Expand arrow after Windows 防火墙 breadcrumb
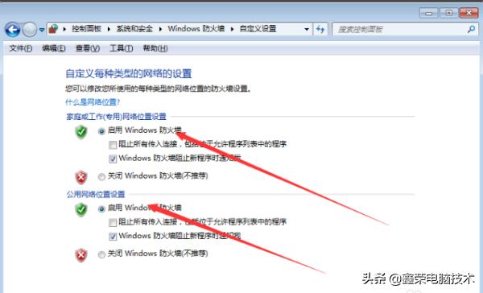Viewport: 483px width, 293px height. pos(233,29)
